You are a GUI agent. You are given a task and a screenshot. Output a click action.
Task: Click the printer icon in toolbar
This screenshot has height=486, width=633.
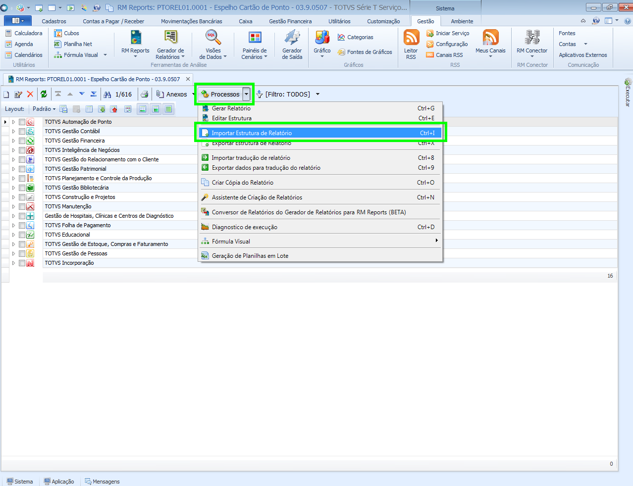tap(144, 94)
